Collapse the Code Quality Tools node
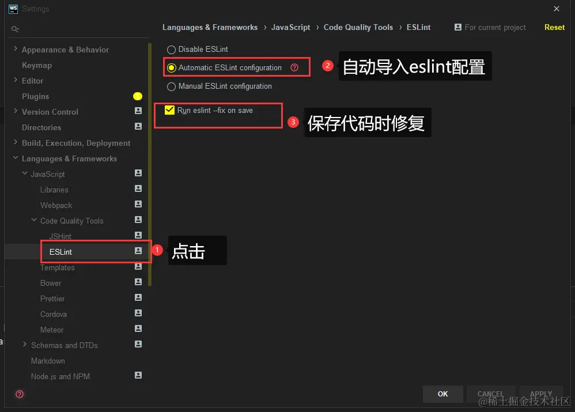The width and height of the screenshot is (575, 412). tap(34, 220)
